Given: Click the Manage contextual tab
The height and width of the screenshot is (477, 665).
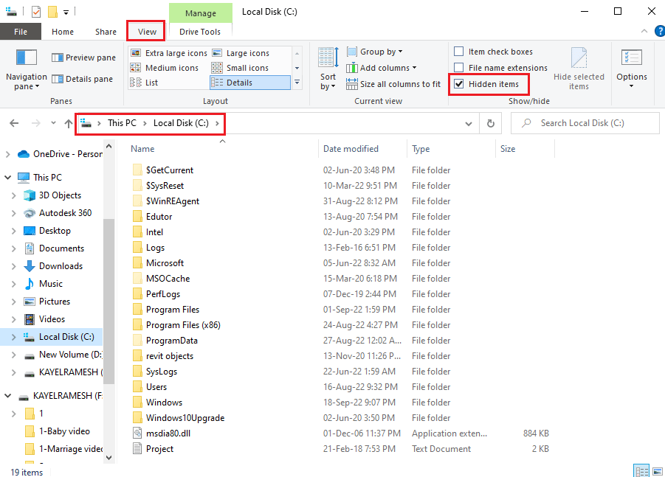Looking at the screenshot, I should (x=201, y=13).
